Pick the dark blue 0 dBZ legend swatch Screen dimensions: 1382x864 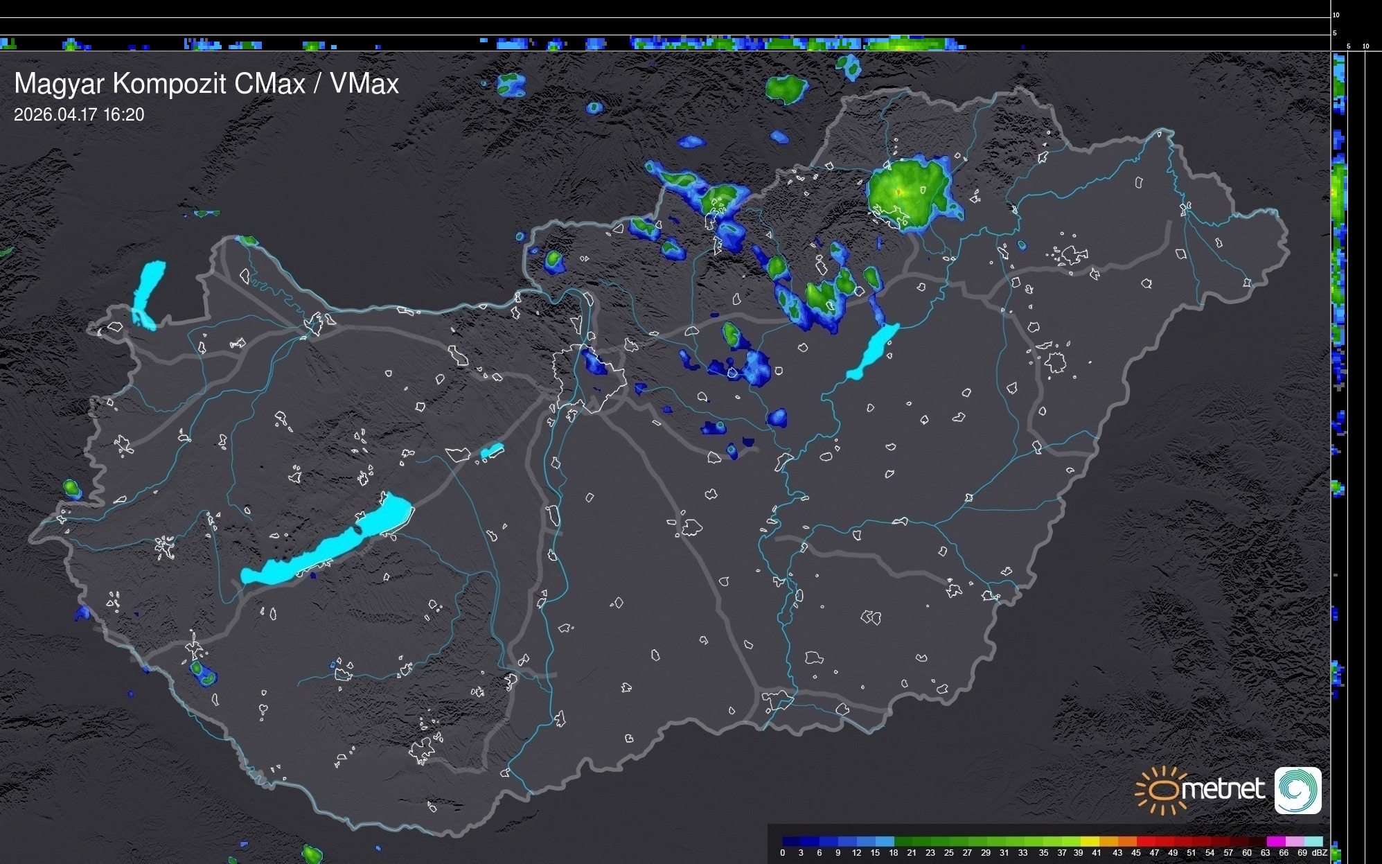click(792, 841)
